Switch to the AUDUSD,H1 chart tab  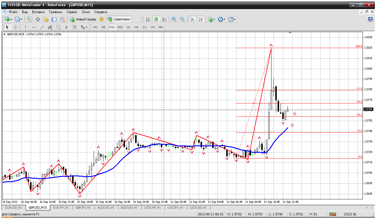click(x=106, y=208)
